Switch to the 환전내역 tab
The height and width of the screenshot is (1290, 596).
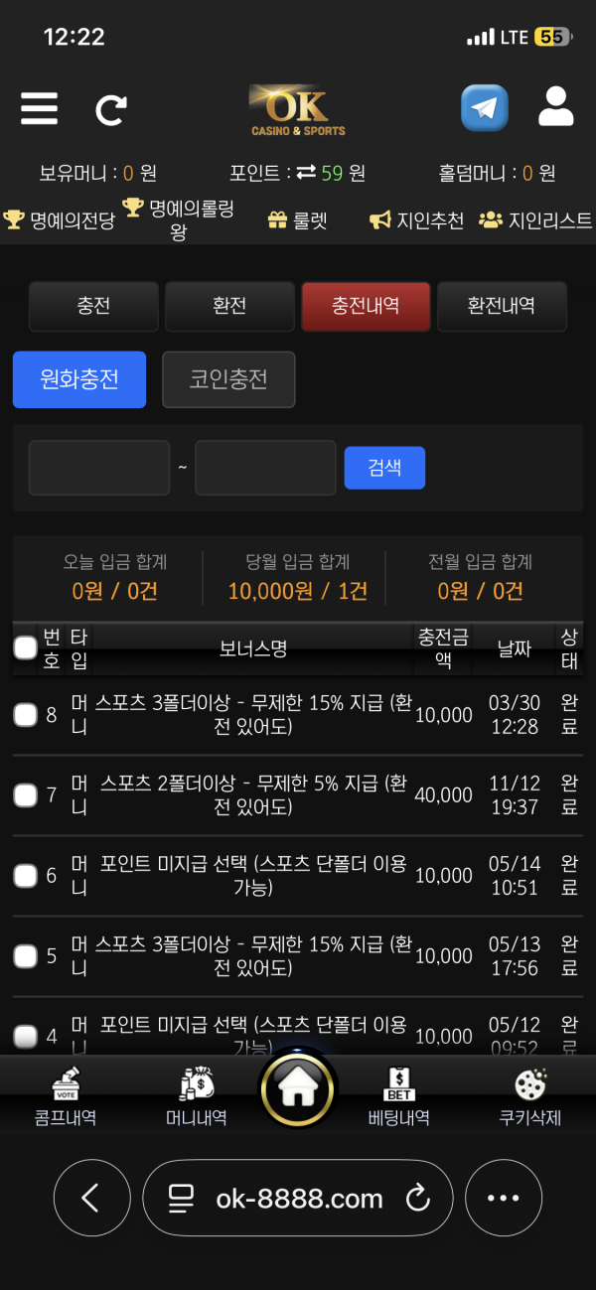coord(502,306)
